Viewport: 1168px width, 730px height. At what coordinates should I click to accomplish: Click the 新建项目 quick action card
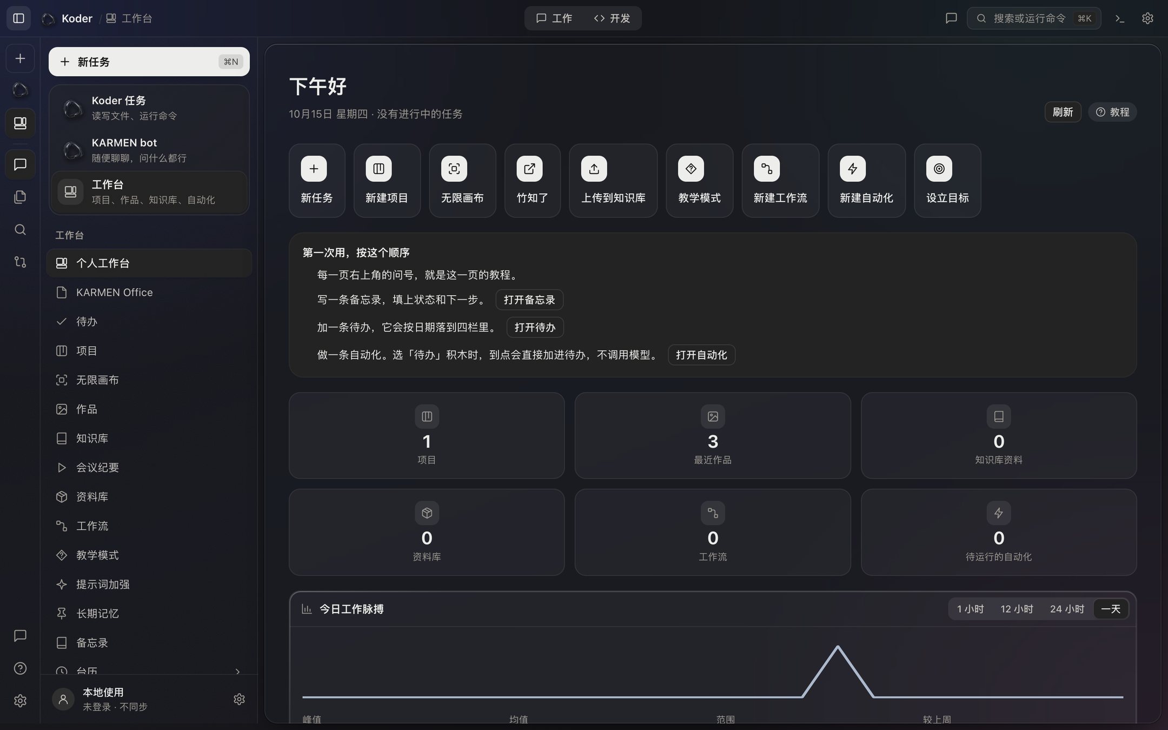387,181
